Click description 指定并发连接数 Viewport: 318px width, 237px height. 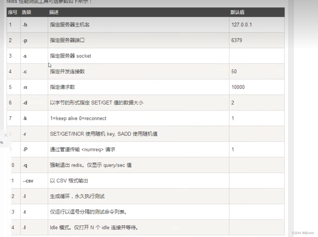[67, 72]
